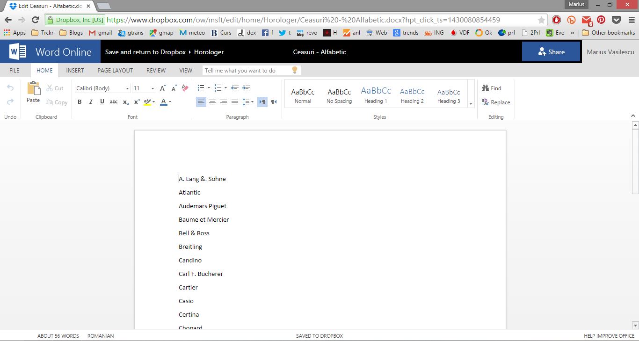Click HELP IMPROVE OFFICE link
639x341 pixels.
pos(609,336)
